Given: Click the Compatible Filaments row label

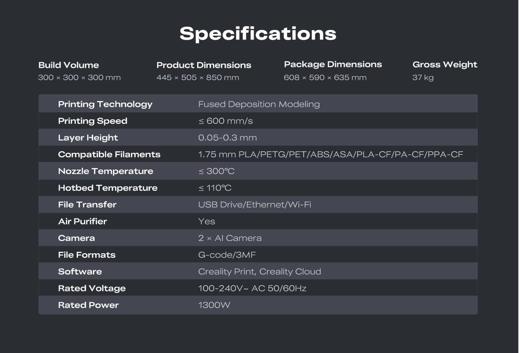Looking at the screenshot, I should pyautogui.click(x=109, y=154).
